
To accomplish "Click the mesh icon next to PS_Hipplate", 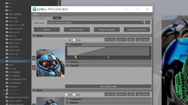I will pyautogui.click(x=7, y=76).
